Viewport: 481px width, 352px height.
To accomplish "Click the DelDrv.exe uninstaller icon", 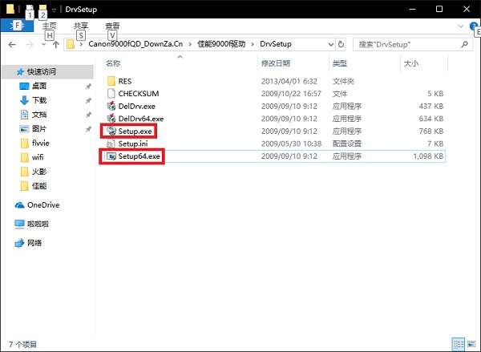I will [111, 106].
